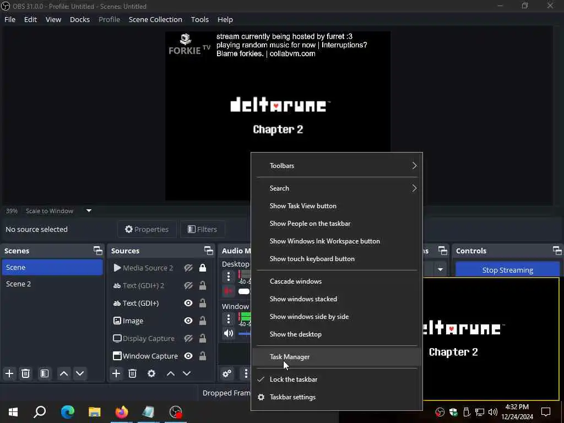Unlock the Media Source 2 lock
This screenshot has height=423, width=564.
pyautogui.click(x=203, y=268)
